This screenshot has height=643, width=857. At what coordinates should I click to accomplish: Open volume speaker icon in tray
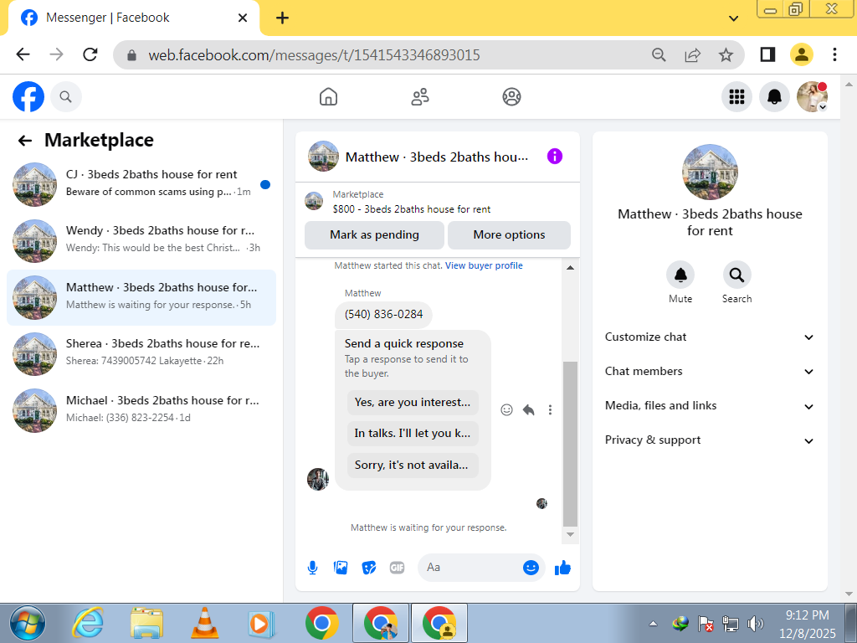(x=756, y=624)
